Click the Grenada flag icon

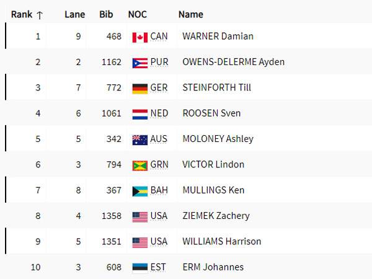point(139,166)
